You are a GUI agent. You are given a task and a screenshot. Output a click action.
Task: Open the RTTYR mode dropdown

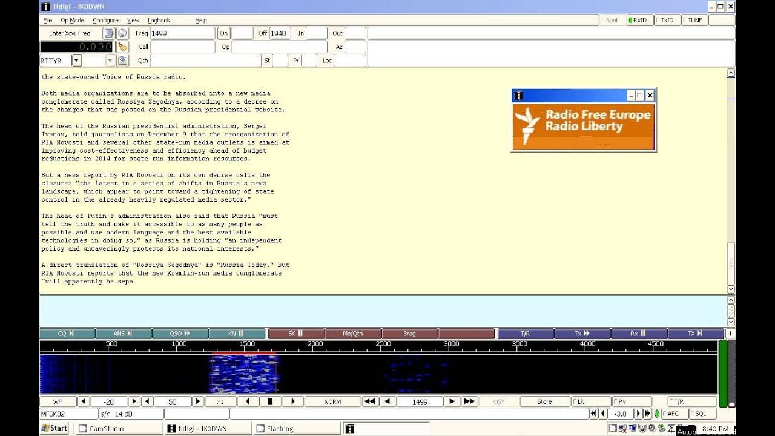pos(76,61)
